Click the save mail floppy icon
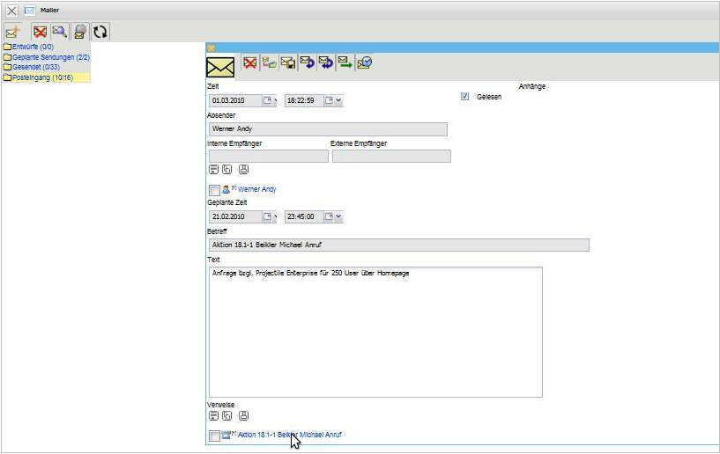 (x=288, y=62)
